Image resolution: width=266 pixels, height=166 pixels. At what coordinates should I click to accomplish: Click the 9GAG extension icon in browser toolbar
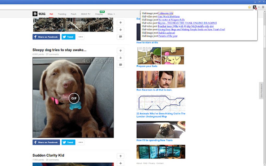254,7
